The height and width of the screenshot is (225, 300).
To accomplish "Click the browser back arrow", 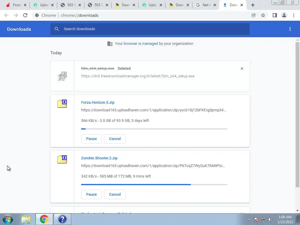I will [x=6, y=15].
